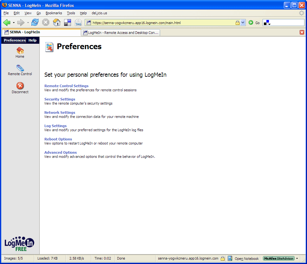The height and width of the screenshot is (264, 307).
Task: Open the browser Home page icon
Action: [56, 22]
